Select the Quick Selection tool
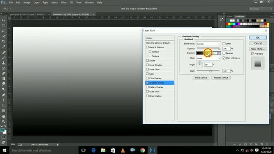This screenshot has width=274, height=154. coord(3,36)
